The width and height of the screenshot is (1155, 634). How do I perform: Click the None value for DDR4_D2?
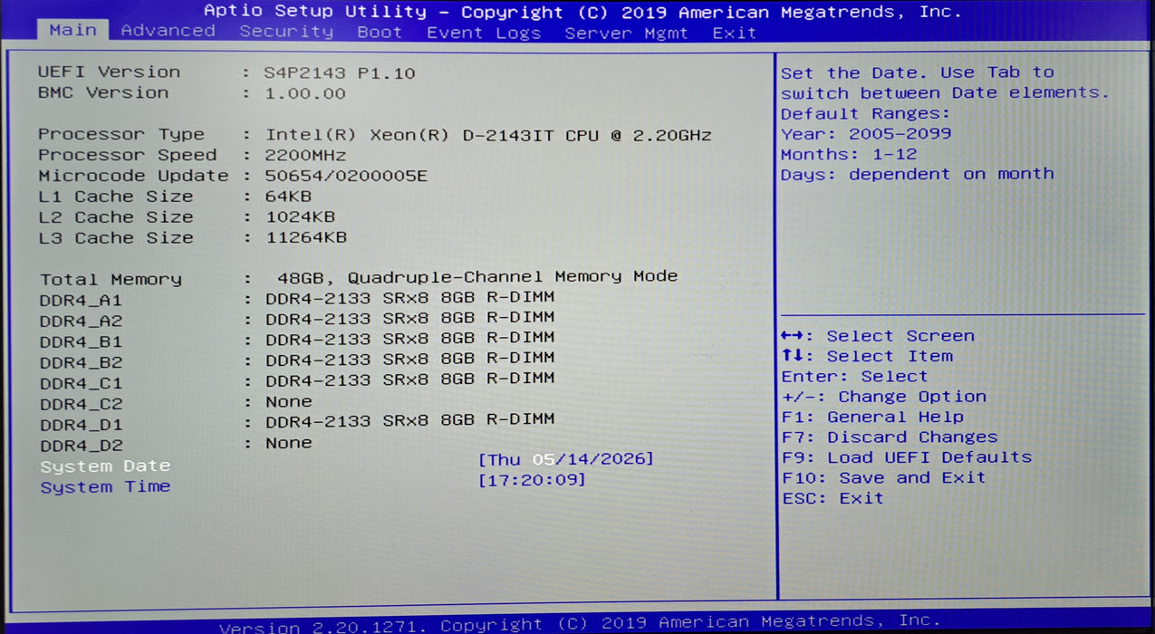(x=288, y=443)
